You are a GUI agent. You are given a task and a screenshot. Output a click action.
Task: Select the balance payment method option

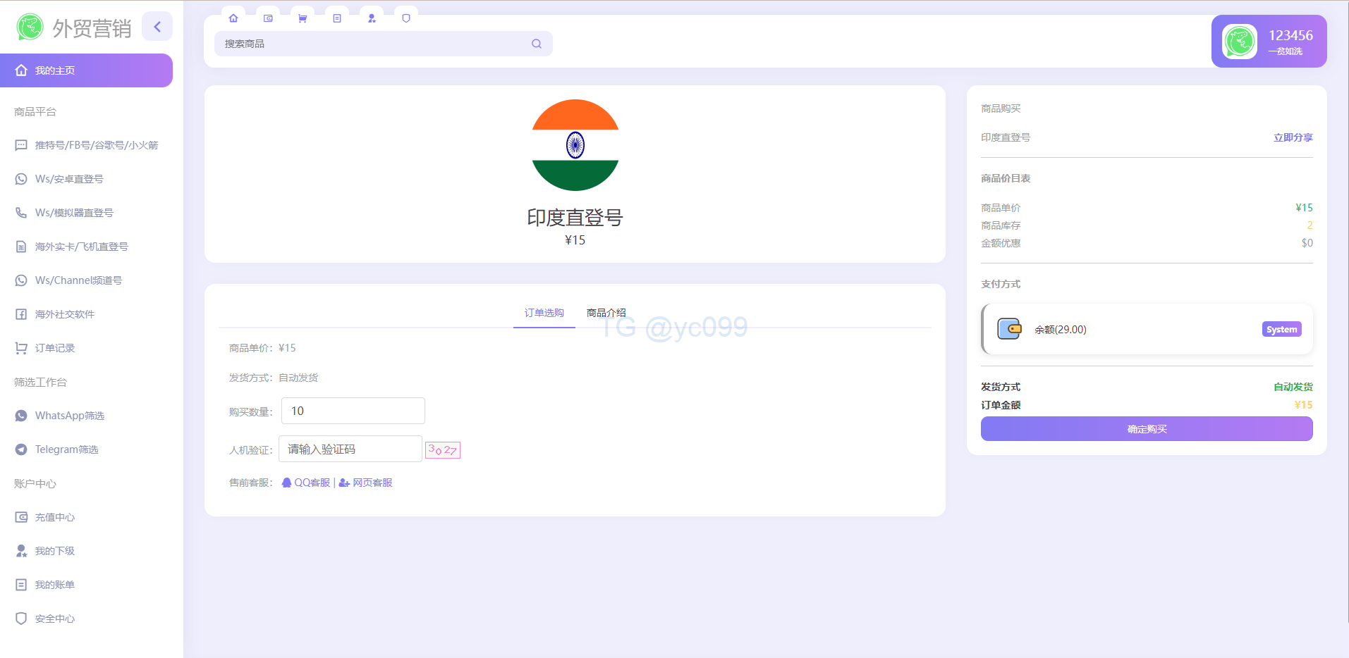[1147, 329]
